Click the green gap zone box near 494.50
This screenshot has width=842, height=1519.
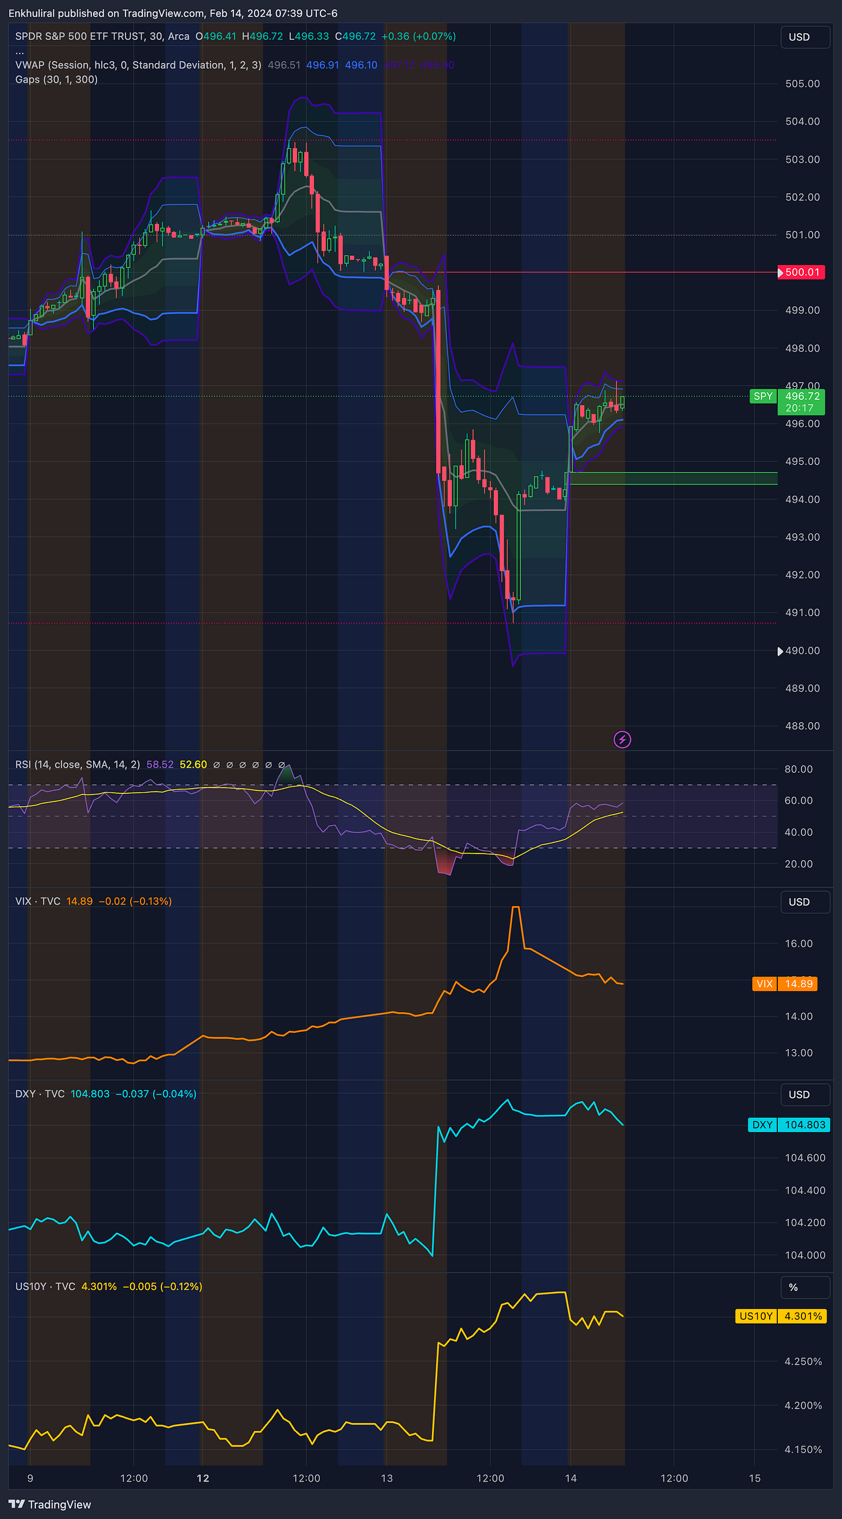pos(672,478)
